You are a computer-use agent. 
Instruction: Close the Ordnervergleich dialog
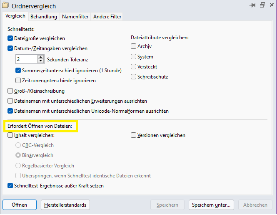click(x=272, y=5)
